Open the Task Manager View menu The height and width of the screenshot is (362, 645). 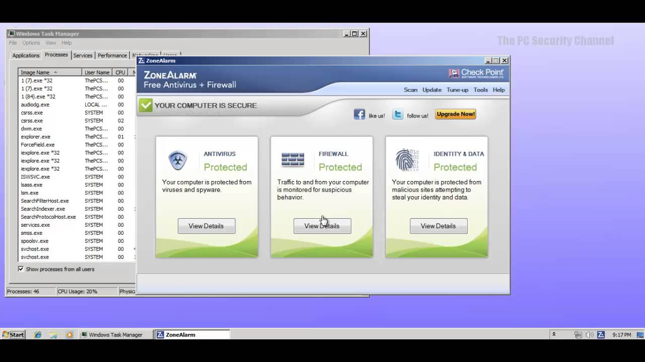coord(51,43)
